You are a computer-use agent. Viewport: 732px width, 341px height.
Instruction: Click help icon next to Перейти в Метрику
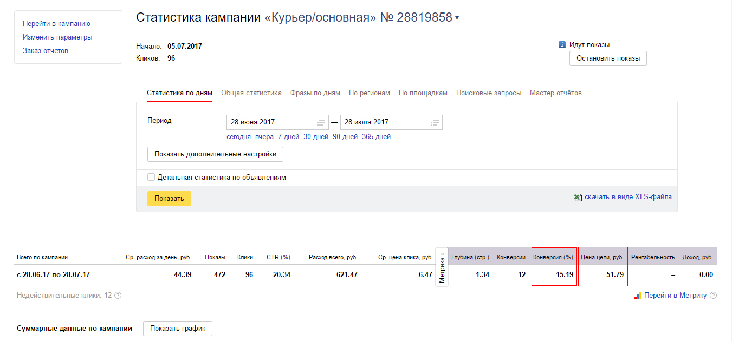point(713,296)
